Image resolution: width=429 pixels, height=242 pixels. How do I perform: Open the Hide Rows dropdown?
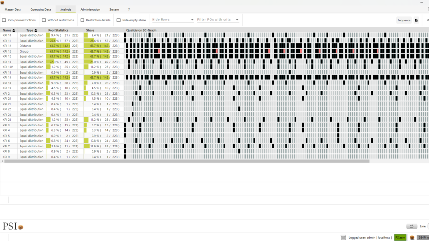[173, 20]
